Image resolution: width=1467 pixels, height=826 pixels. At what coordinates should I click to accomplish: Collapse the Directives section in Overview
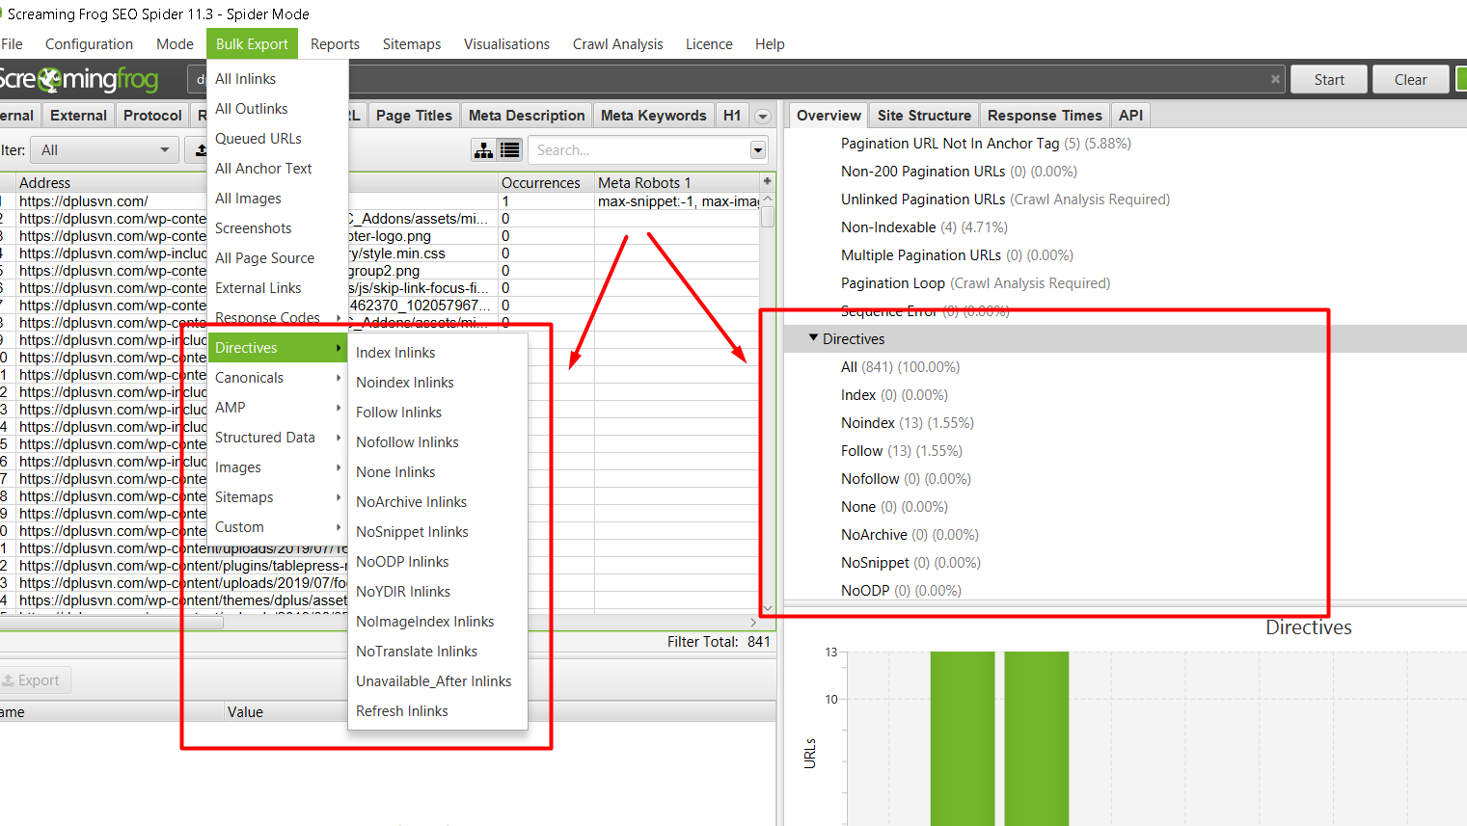[x=813, y=338]
